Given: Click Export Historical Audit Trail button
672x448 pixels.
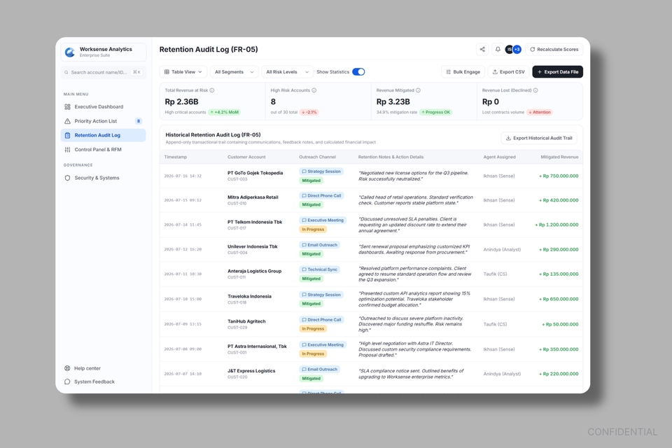Looking at the screenshot, I should point(539,138).
